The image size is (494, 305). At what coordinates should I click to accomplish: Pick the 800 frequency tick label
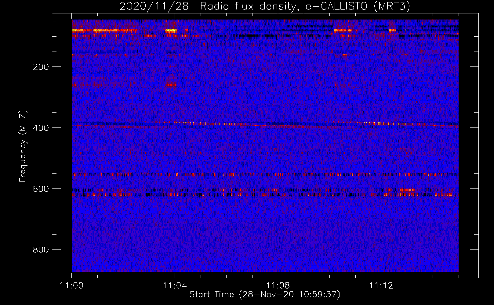(41, 250)
